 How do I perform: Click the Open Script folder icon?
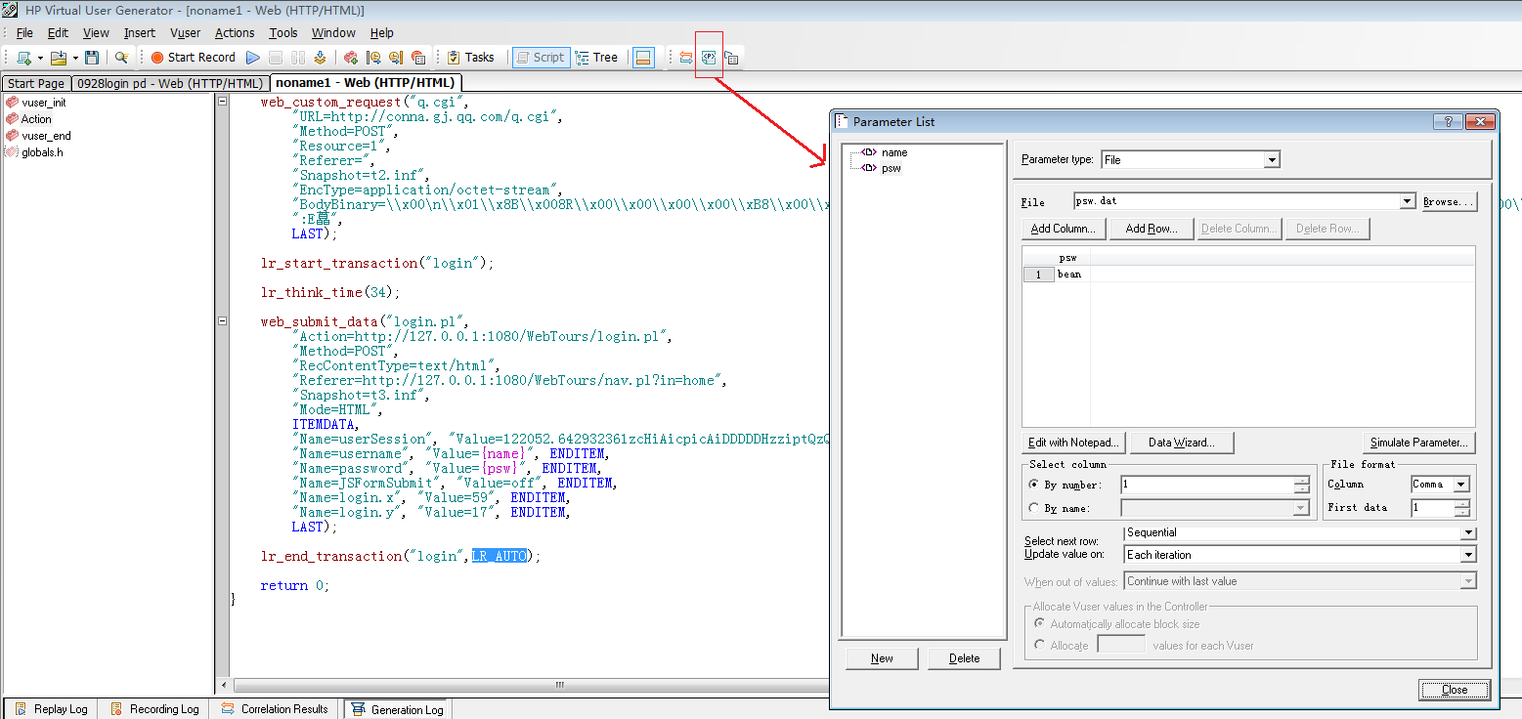(58, 58)
